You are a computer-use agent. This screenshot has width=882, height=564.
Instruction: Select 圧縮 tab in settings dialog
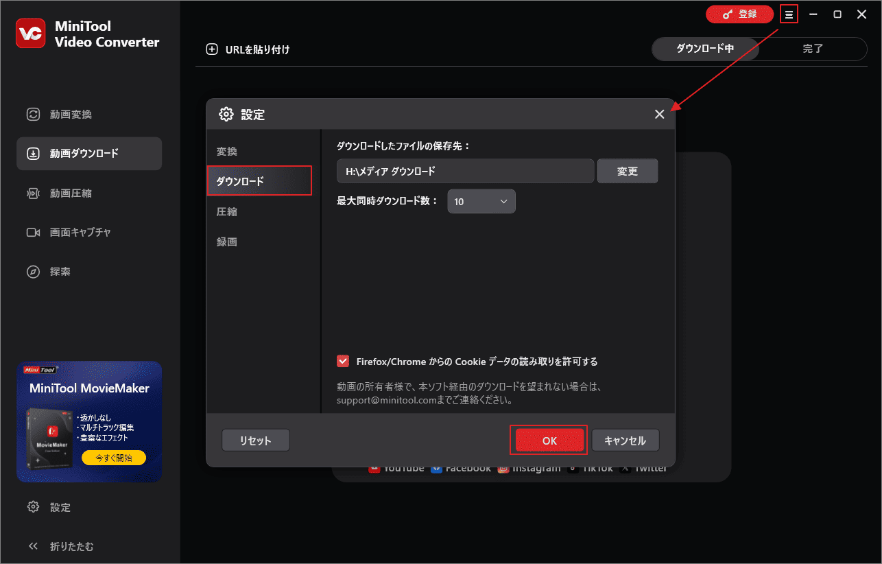[227, 211]
